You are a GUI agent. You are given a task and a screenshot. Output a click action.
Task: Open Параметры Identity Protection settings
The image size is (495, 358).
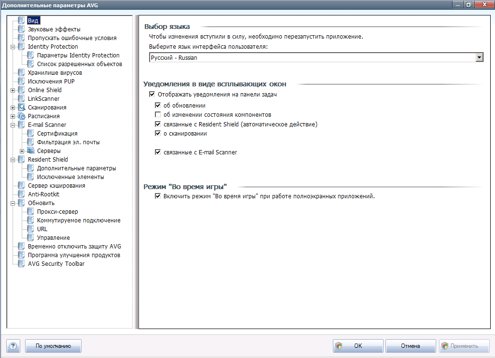pyautogui.click(x=78, y=55)
